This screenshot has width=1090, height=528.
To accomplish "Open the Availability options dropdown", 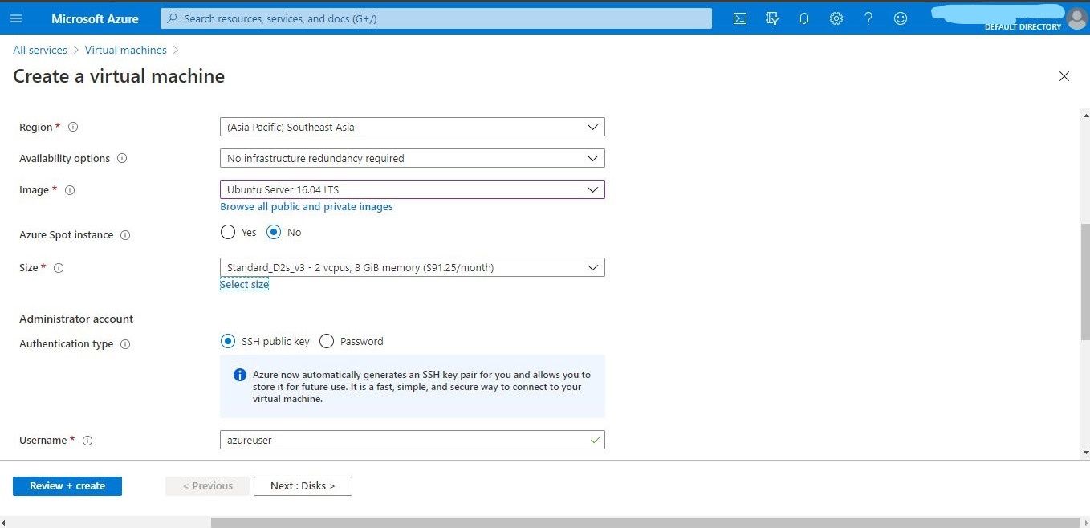I will click(x=412, y=157).
